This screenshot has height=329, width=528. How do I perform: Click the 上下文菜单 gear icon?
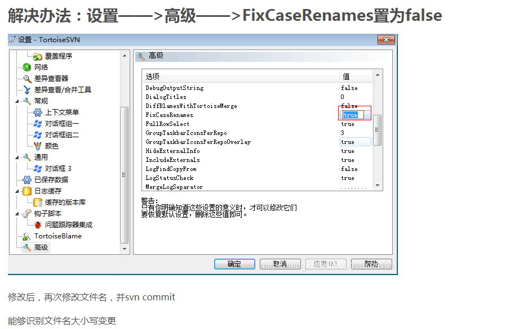click(x=38, y=112)
